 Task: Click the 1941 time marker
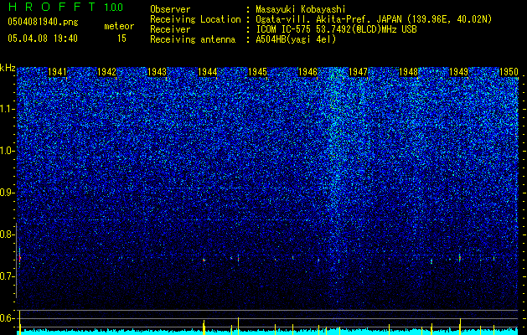(x=58, y=72)
